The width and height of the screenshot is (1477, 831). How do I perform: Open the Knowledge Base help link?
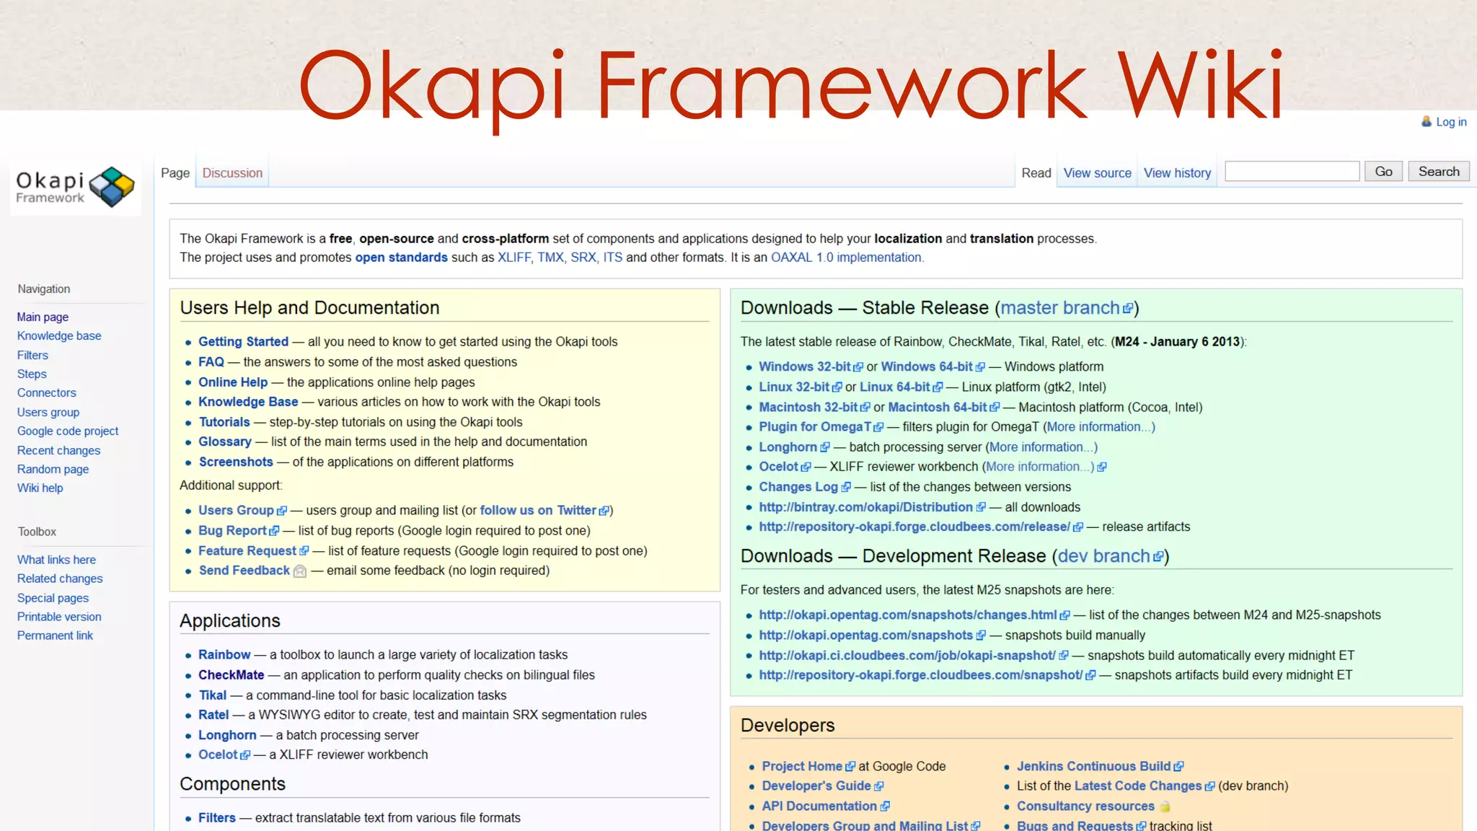[x=248, y=402]
